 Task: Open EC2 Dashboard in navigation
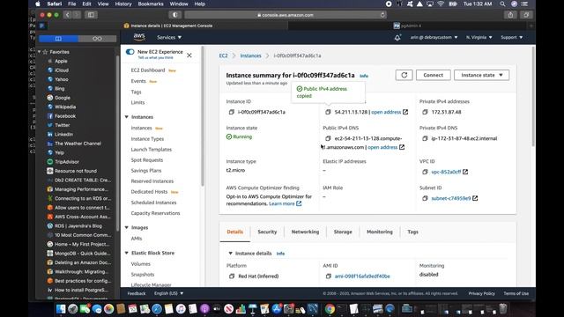coord(148,70)
